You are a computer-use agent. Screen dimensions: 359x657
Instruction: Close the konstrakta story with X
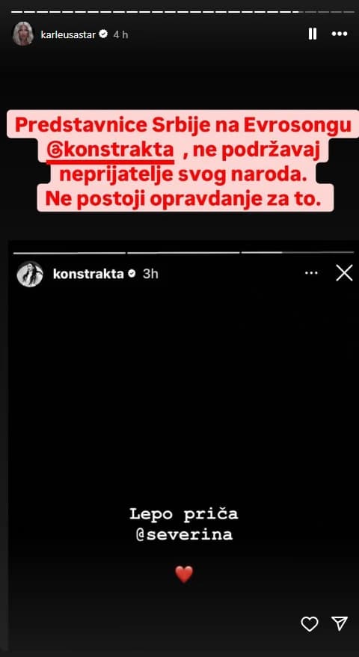pos(344,273)
